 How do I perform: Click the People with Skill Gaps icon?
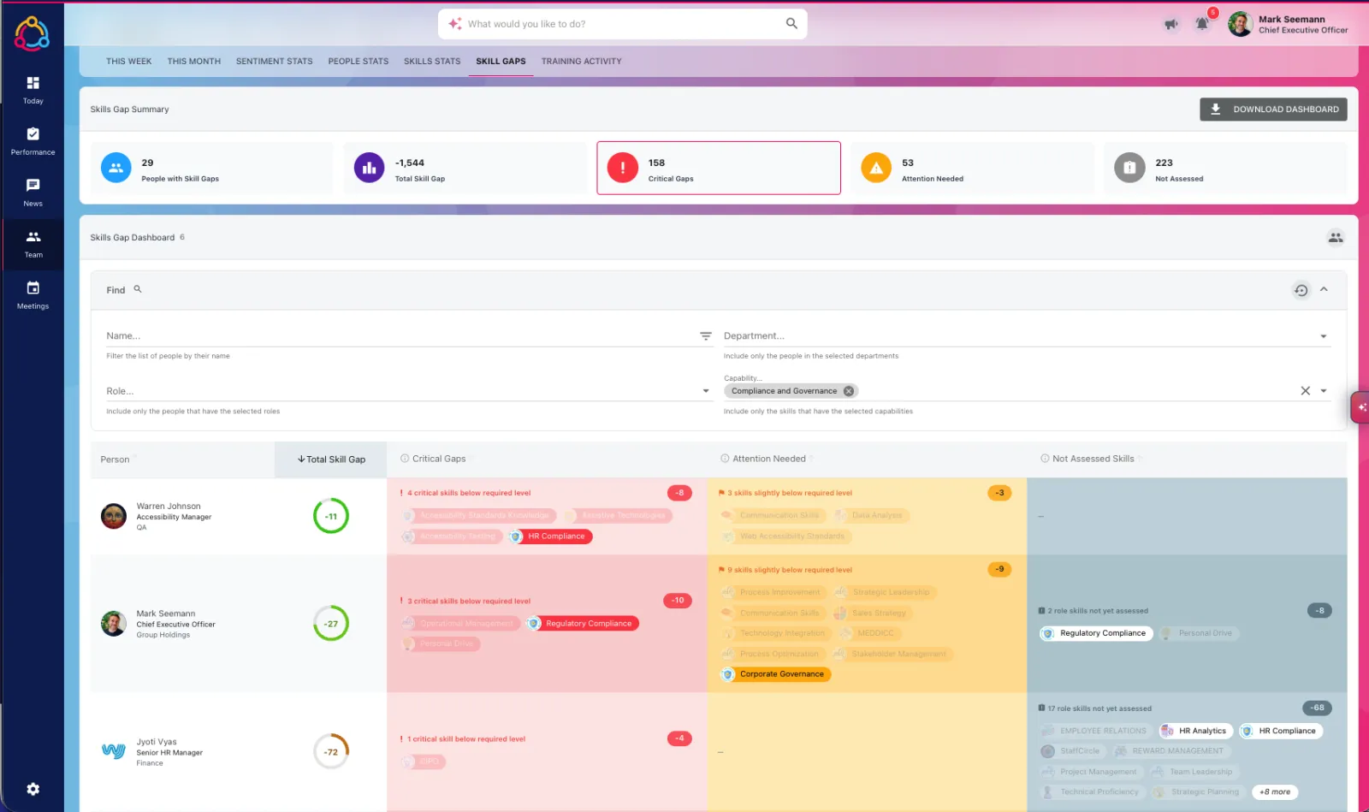[116, 168]
